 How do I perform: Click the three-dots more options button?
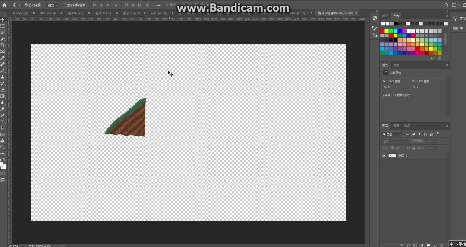click(158, 5)
